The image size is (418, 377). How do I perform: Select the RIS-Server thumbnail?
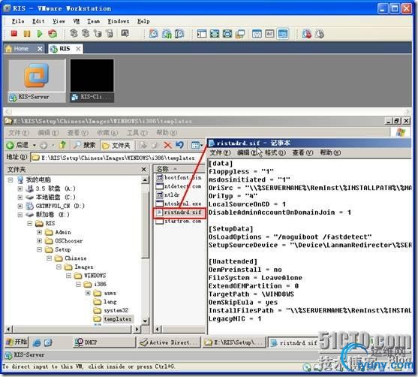coord(37,81)
